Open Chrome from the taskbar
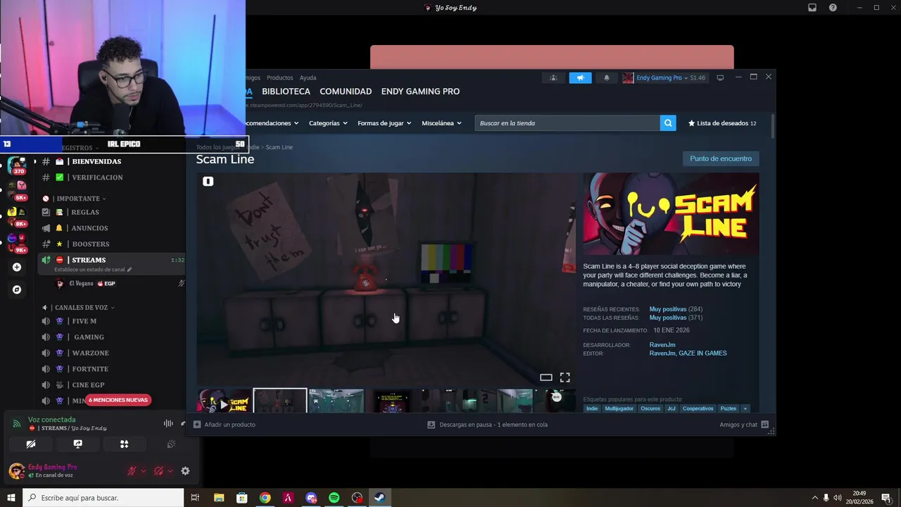The image size is (901, 507). pyautogui.click(x=265, y=498)
